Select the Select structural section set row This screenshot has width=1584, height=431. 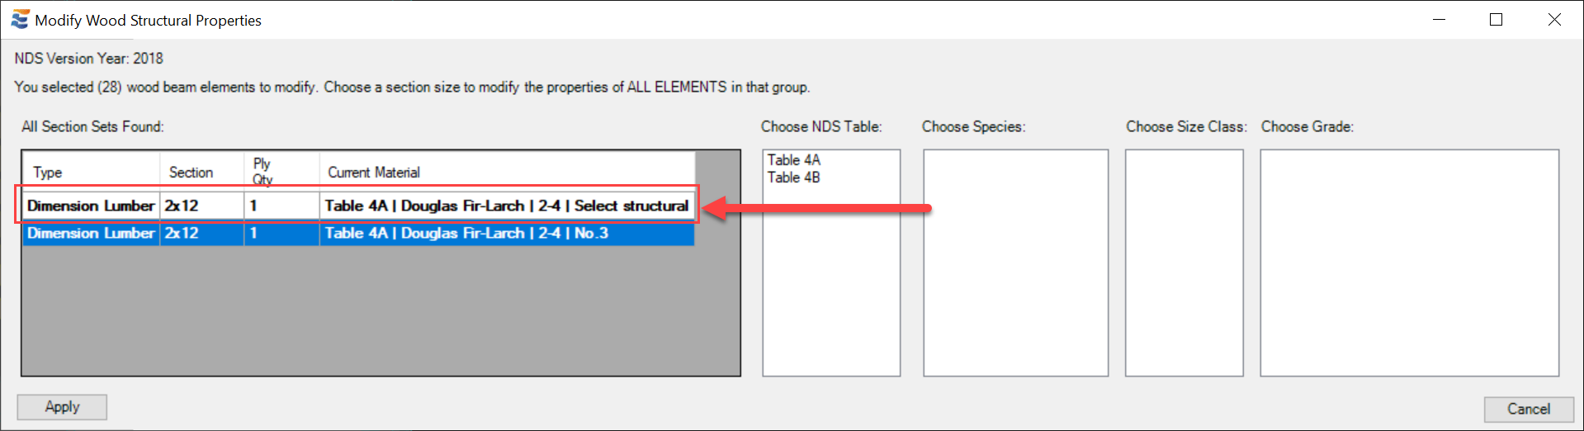coord(358,206)
